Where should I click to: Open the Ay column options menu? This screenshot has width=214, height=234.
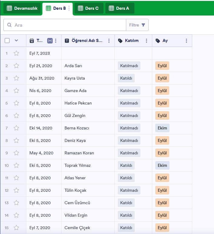tap(186, 41)
